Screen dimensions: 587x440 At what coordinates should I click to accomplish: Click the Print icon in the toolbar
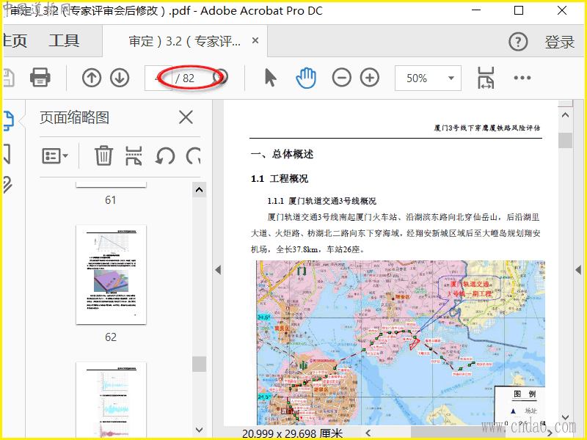(x=40, y=77)
